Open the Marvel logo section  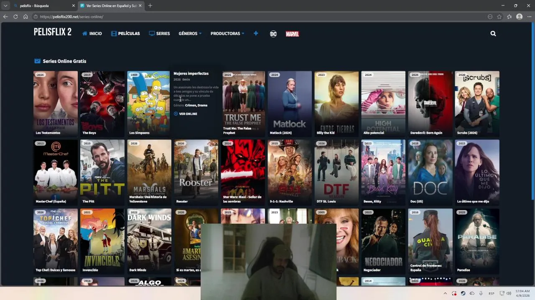tap(292, 34)
